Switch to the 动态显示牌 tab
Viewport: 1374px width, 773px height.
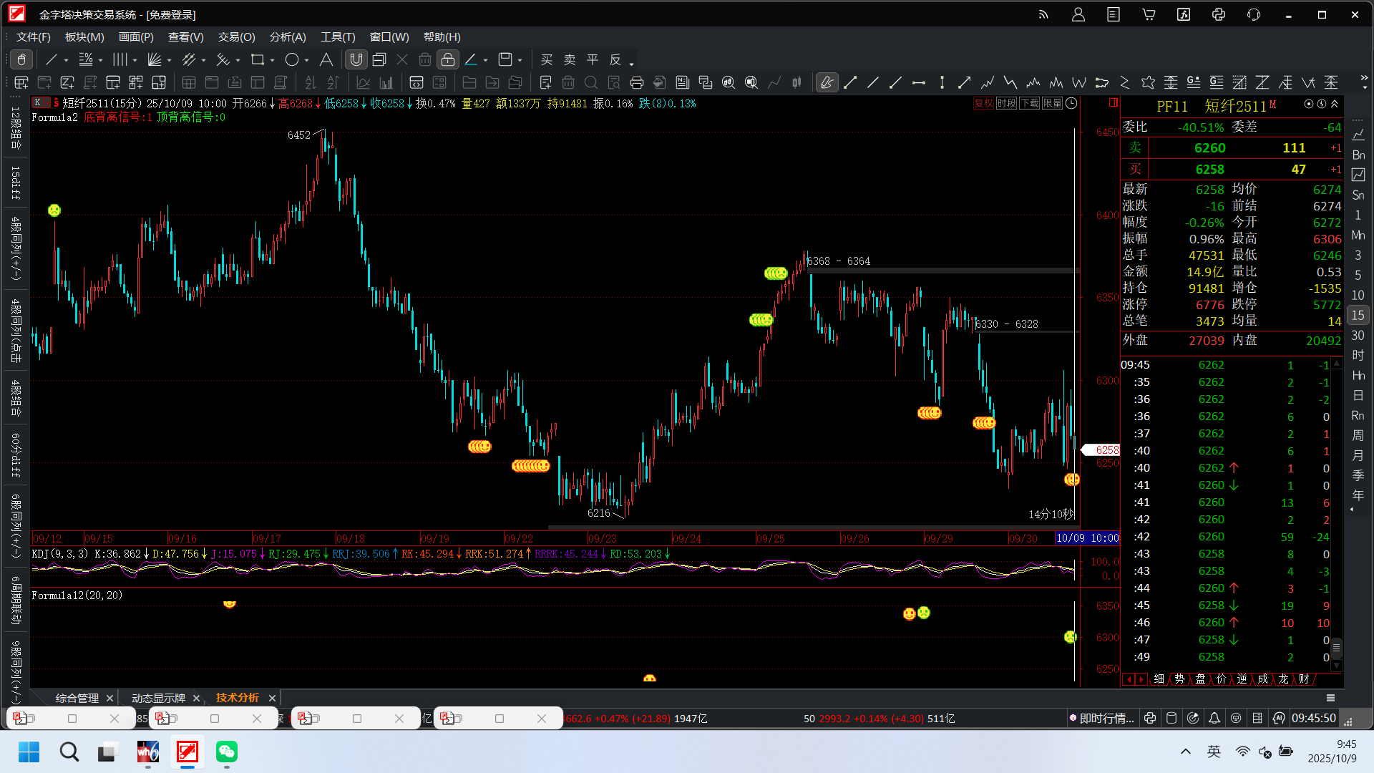pos(158,698)
